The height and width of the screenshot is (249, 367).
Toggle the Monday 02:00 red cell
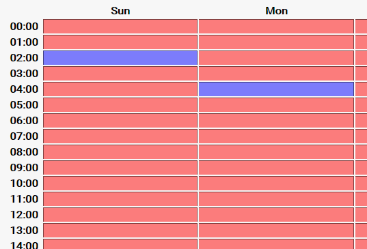pyautogui.click(x=276, y=58)
